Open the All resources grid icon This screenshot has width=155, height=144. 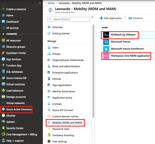click(x=3, y=40)
